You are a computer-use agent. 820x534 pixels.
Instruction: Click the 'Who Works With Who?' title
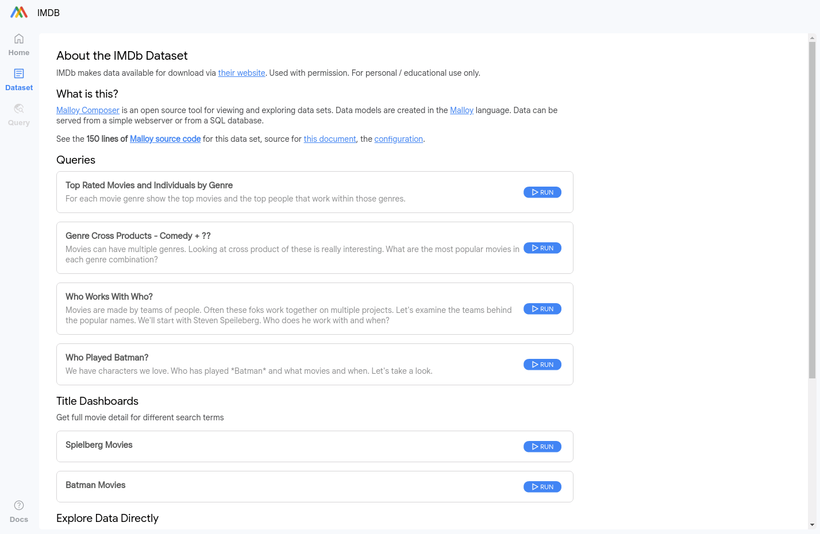(x=109, y=297)
